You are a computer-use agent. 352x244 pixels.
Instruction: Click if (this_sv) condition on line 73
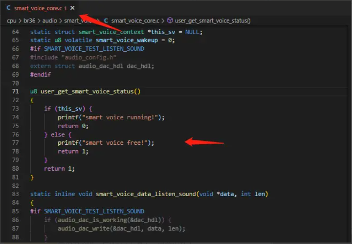tap(65, 109)
